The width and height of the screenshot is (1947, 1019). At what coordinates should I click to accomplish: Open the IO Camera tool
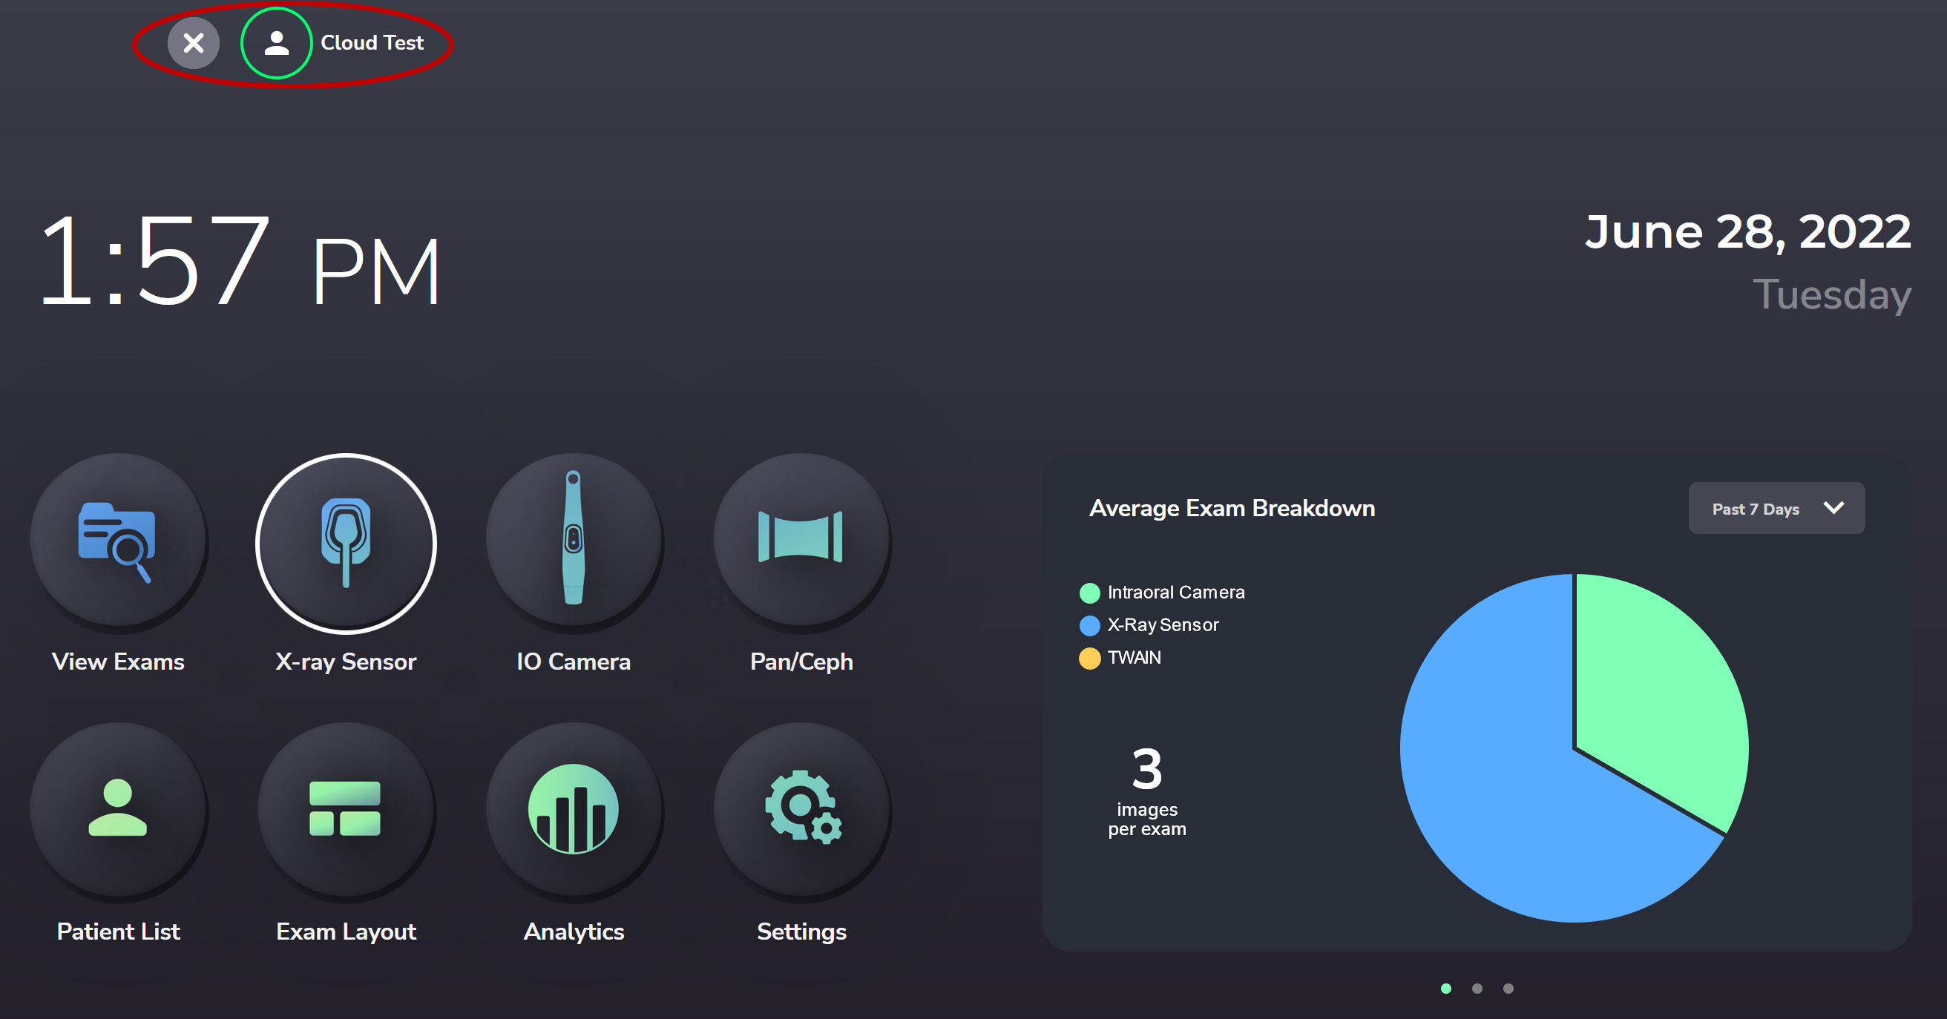coord(574,539)
